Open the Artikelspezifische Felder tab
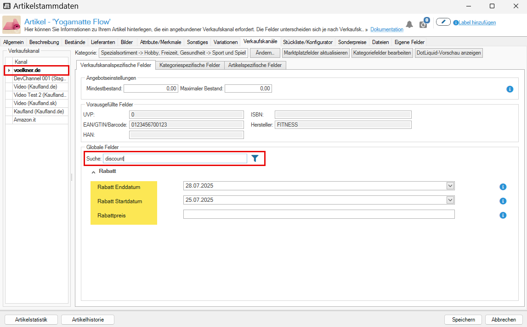 click(x=255, y=65)
